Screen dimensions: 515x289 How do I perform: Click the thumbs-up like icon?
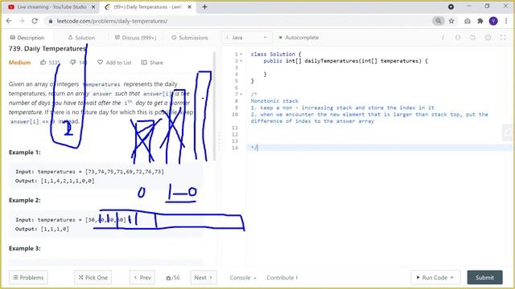[43, 63]
